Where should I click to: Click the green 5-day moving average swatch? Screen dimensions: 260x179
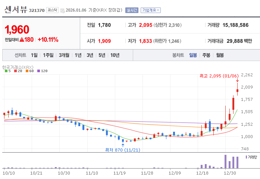pyautogui.click(x=6, y=71)
